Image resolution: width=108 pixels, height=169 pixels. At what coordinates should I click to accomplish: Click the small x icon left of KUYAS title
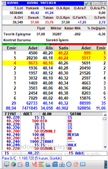(4, 4)
